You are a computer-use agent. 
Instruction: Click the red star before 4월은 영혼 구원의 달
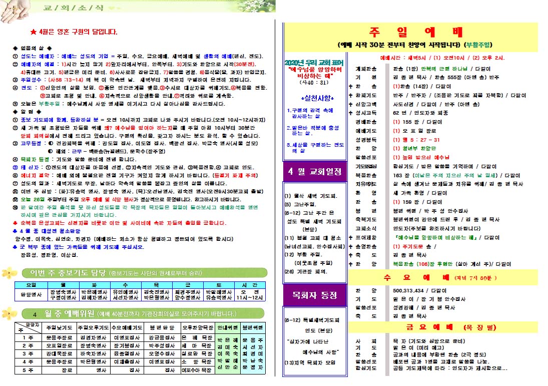(33, 32)
